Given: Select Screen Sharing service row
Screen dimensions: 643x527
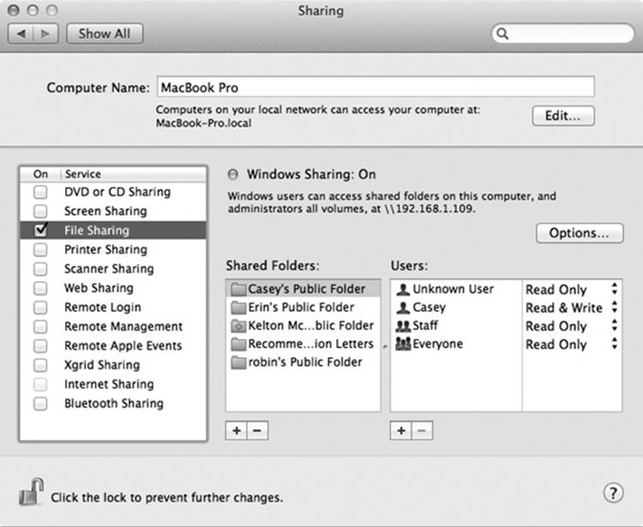Looking at the screenshot, I should [113, 211].
